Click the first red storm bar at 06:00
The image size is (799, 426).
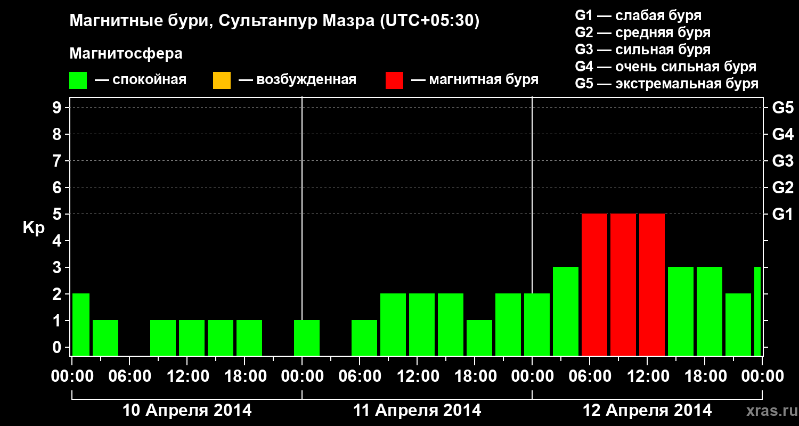594,284
